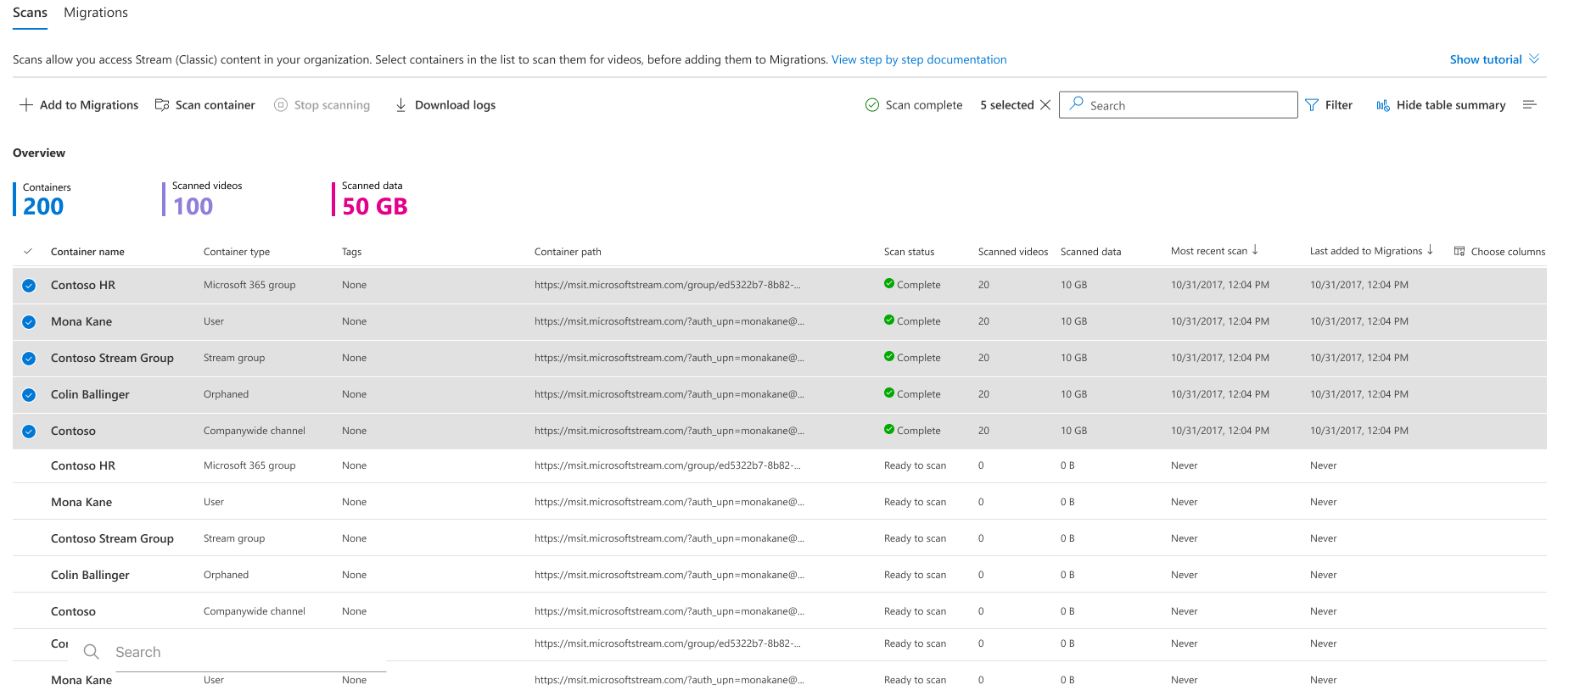1574x685 pixels.
Task: Click the Download logs arrow icon
Action: 401,105
